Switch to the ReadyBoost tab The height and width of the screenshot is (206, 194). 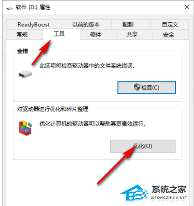[x=34, y=24]
